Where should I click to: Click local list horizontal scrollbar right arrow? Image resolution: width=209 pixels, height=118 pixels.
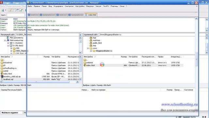(77, 82)
